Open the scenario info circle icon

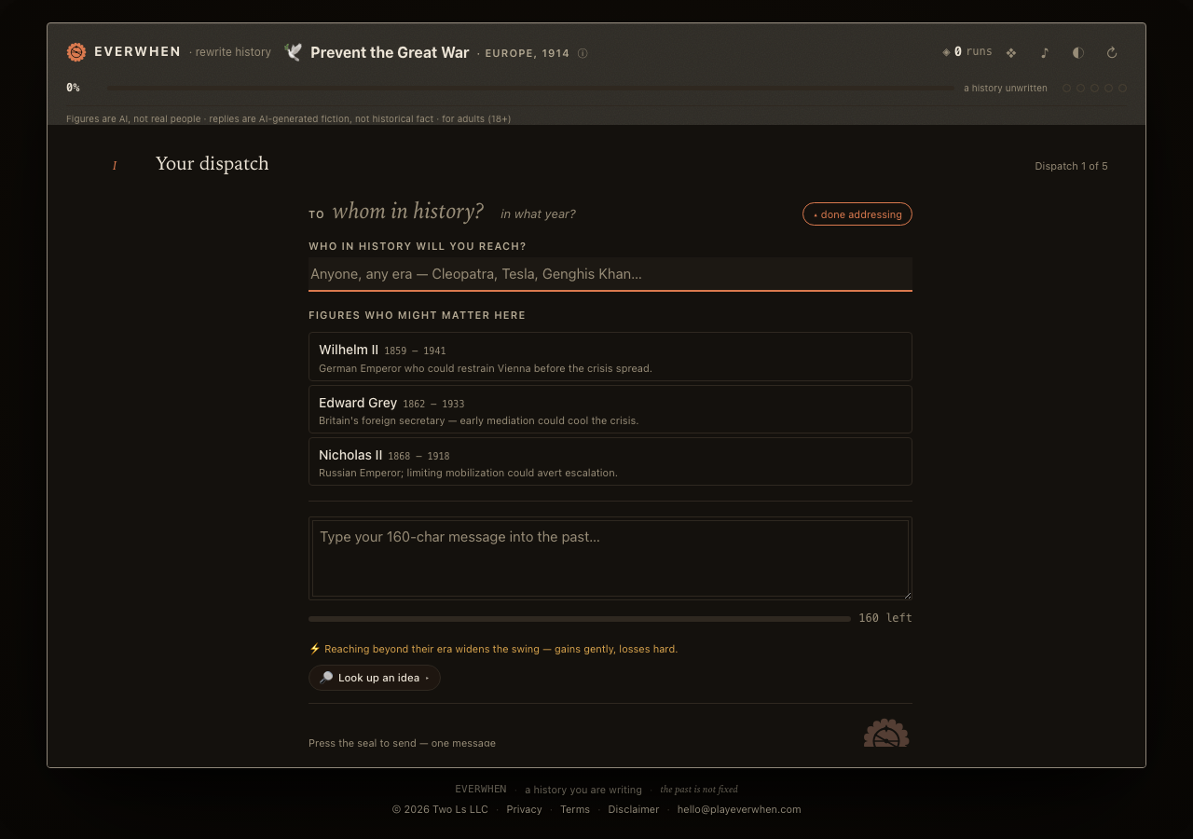pyautogui.click(x=583, y=53)
